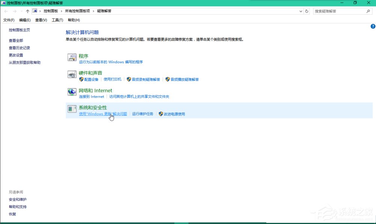
Task: Open the 使用"Windows 更新"解决问题 troubleshooter
Action: click(103, 114)
